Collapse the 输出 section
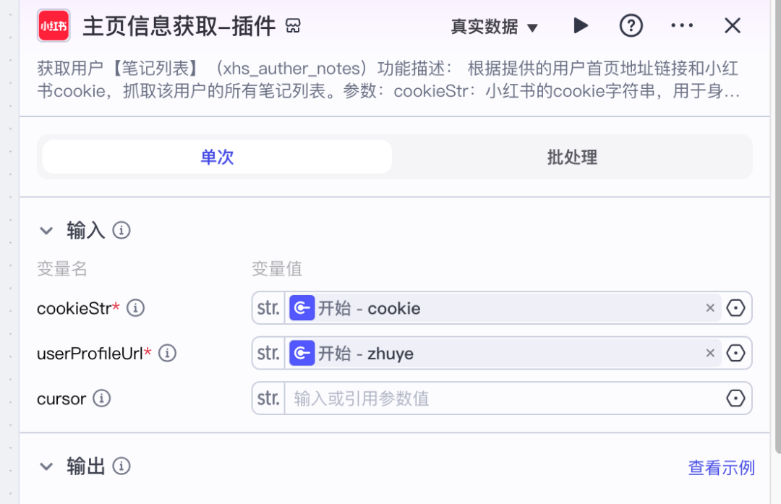 point(46,466)
